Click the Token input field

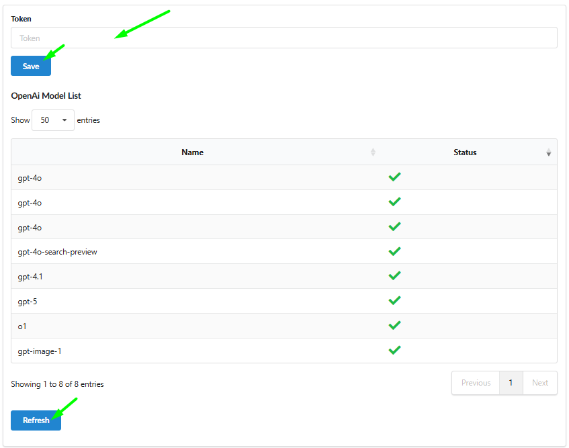283,38
